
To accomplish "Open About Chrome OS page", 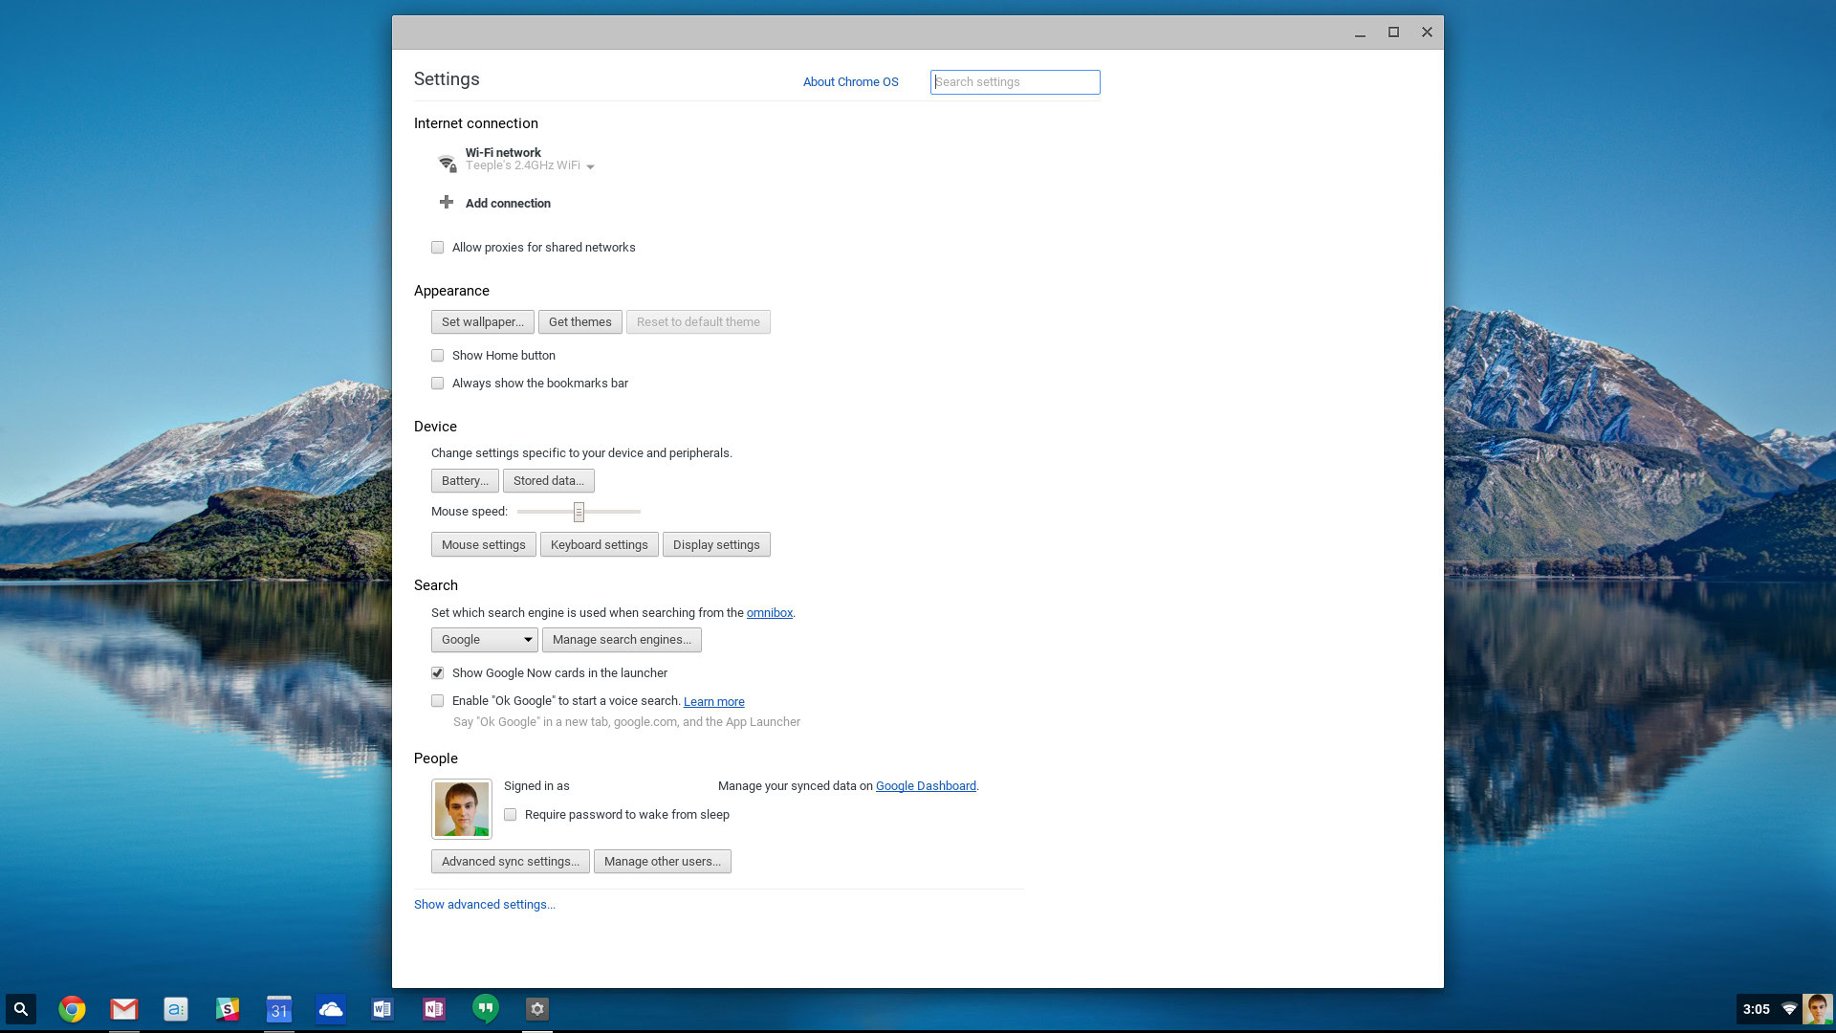I will click(850, 82).
